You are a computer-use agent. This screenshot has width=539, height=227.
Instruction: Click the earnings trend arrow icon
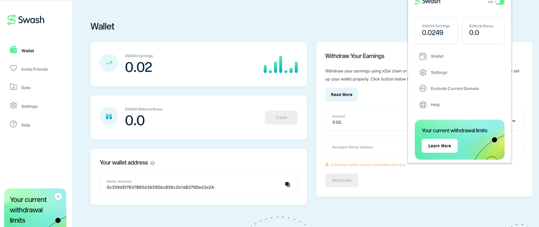pyautogui.click(x=109, y=63)
